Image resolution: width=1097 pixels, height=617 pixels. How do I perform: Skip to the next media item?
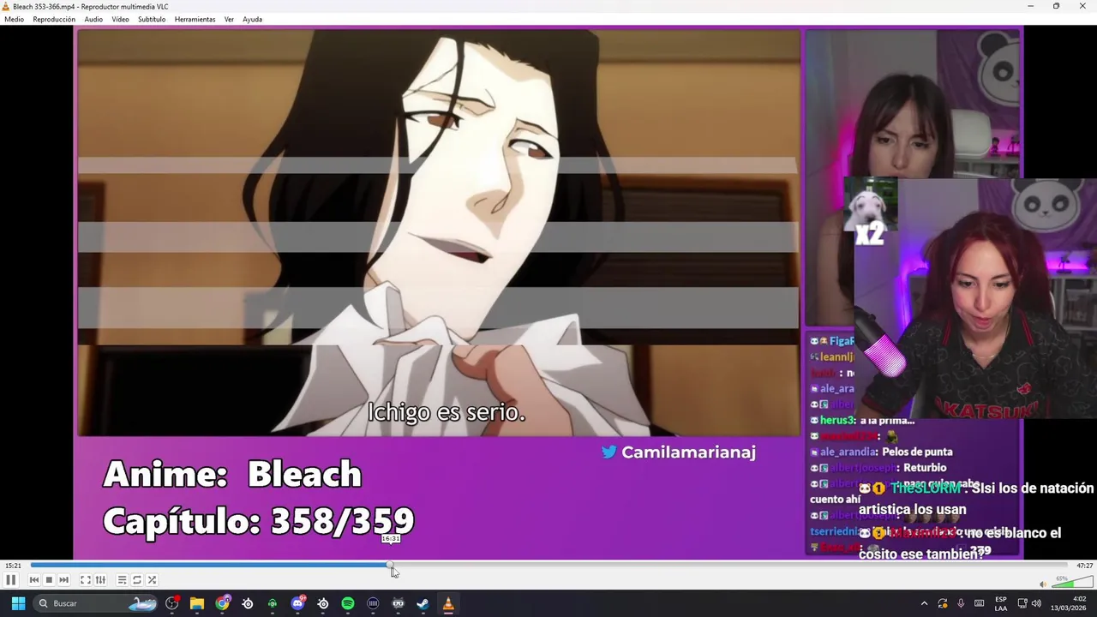(x=63, y=580)
